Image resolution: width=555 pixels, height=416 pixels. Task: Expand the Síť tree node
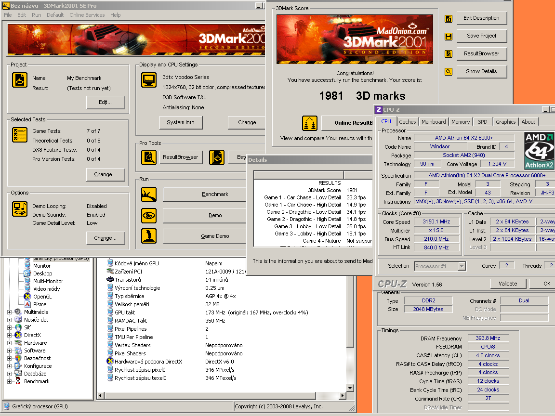pyautogui.click(x=10, y=327)
